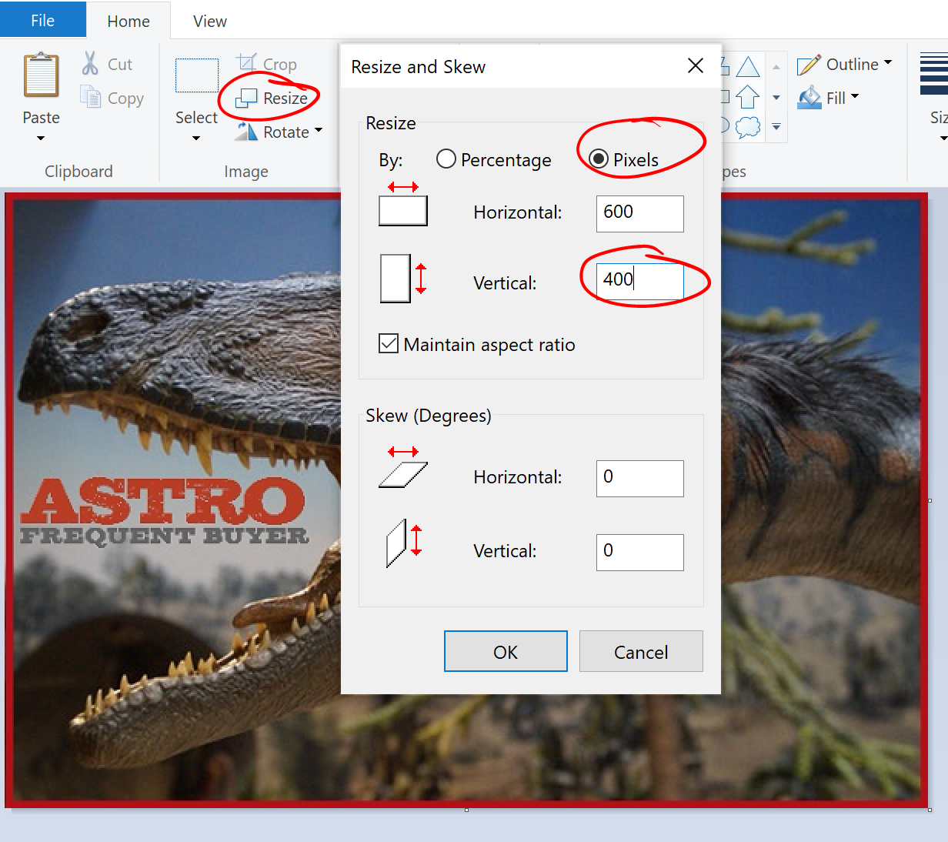Viewport: 948px width, 842px height.
Task: Select the Percentage radio button
Action: coord(446,159)
